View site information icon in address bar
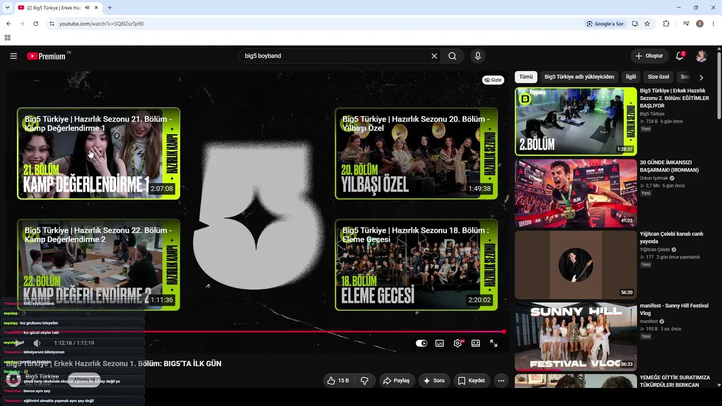 (52, 24)
